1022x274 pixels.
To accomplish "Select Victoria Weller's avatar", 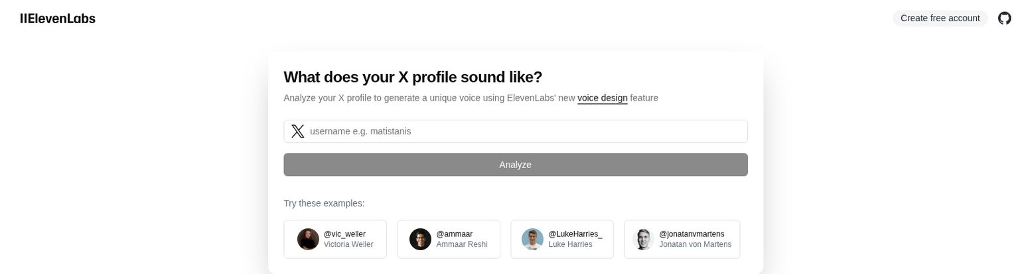I will (308, 239).
